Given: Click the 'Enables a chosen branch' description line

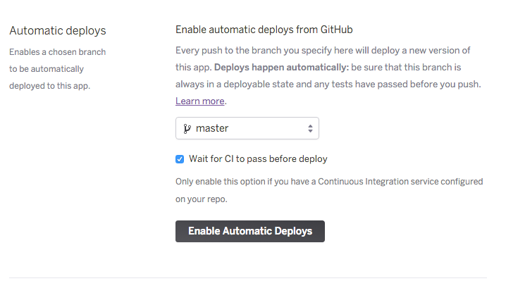Looking at the screenshot, I should (x=58, y=52).
